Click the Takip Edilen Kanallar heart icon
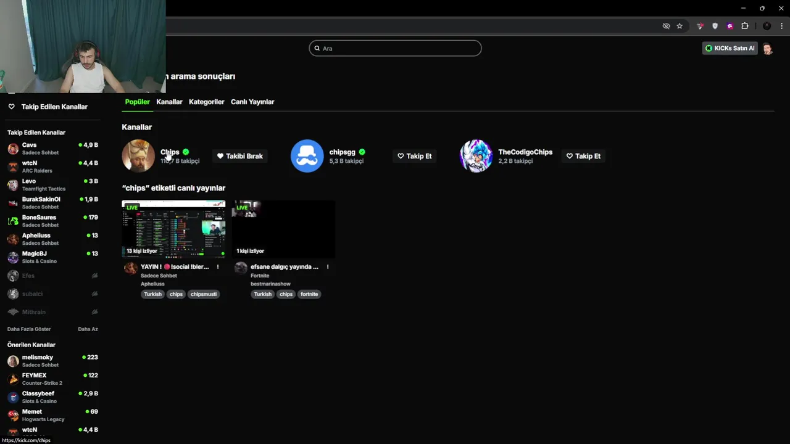Image resolution: width=790 pixels, height=444 pixels. [11, 107]
